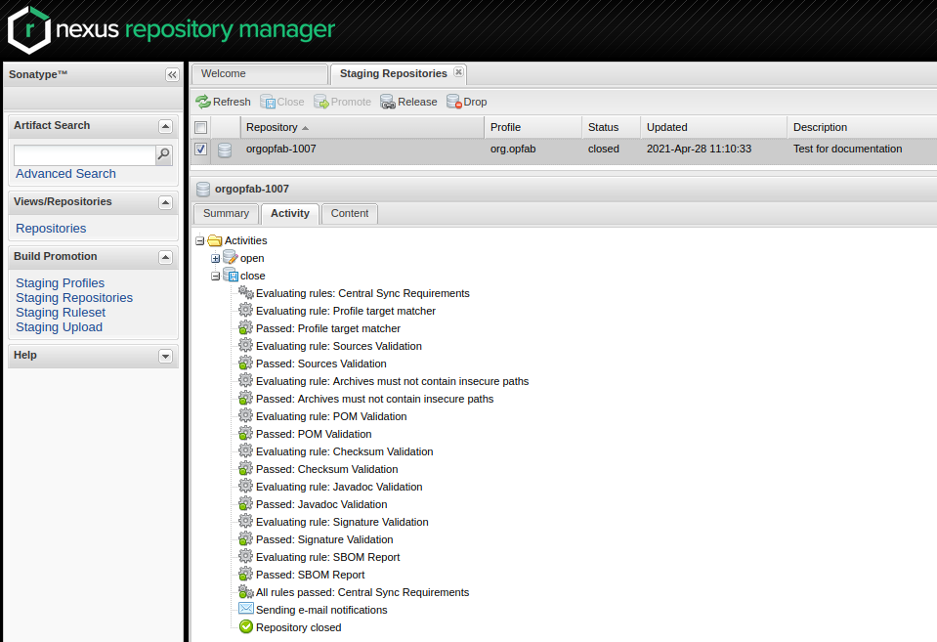Screen dimensions: 937x642
Task: Click the Nexus hexagon logo
Action: [x=29, y=30]
